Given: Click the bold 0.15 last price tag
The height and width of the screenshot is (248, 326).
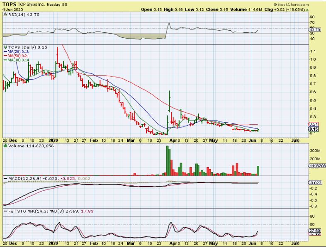Looking at the screenshot, I should tap(314, 129).
